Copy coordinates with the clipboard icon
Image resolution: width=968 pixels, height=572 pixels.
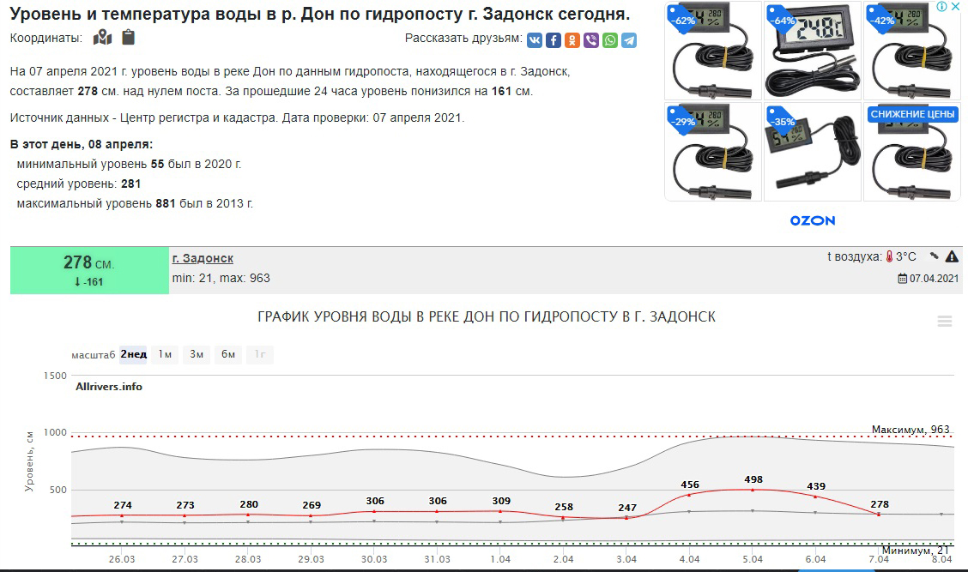pos(129,38)
